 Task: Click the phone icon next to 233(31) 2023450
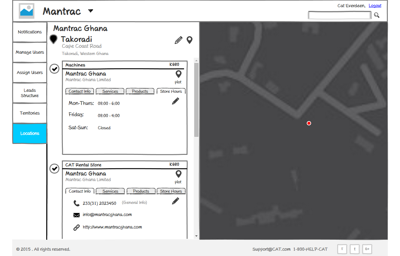point(77,203)
